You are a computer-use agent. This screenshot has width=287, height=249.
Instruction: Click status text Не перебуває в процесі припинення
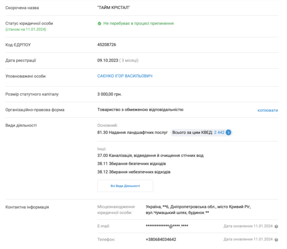pos(138,23)
